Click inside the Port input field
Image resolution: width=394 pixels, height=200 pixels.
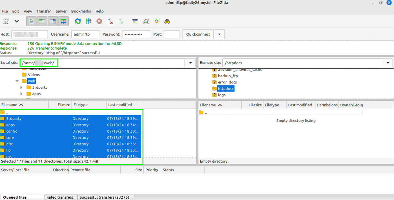[171, 34]
